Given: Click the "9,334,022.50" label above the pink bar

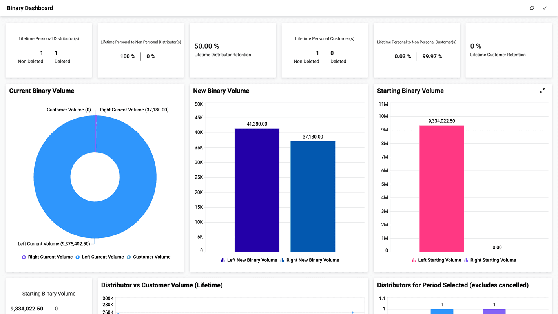Looking at the screenshot, I should (x=442, y=121).
